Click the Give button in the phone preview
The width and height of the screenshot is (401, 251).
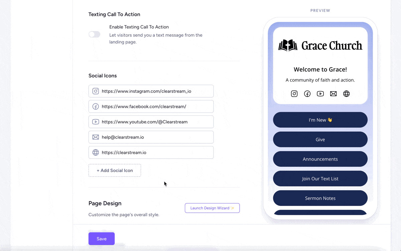(320, 139)
